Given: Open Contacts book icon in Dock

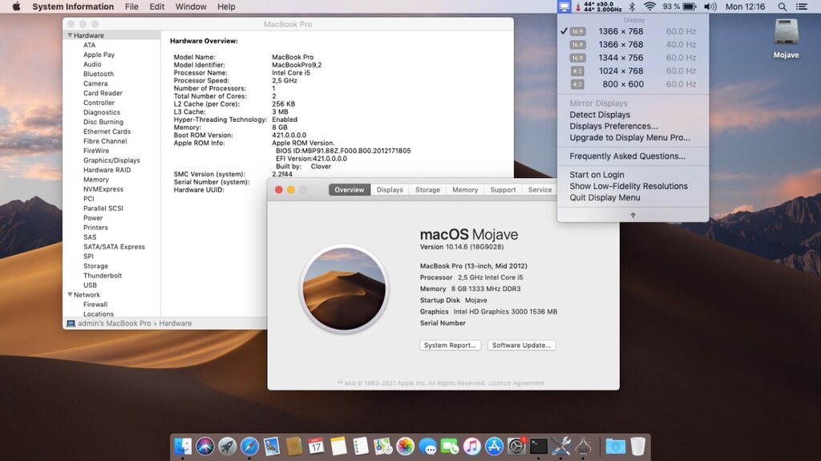Looking at the screenshot, I should pos(293,447).
